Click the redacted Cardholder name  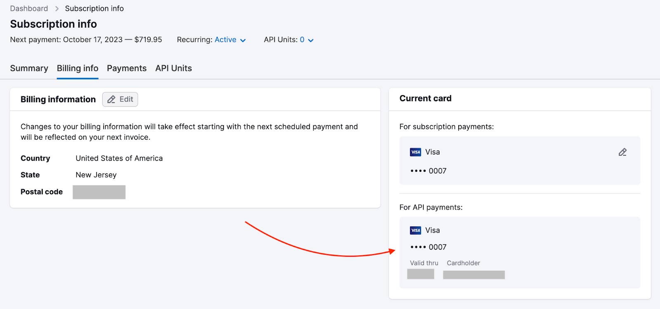[474, 275]
